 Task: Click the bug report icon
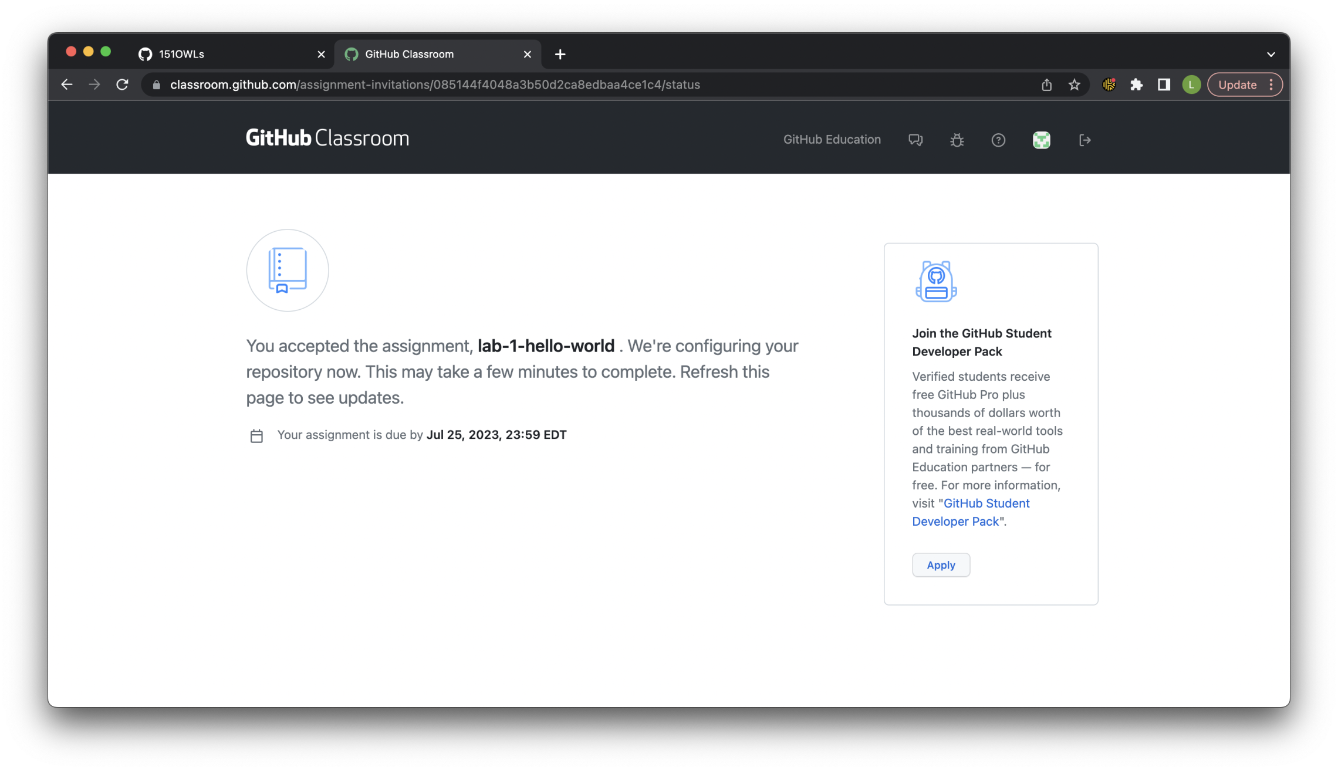957,140
